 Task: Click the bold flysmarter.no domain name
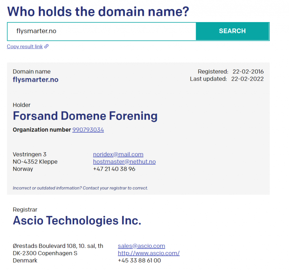(x=35, y=79)
